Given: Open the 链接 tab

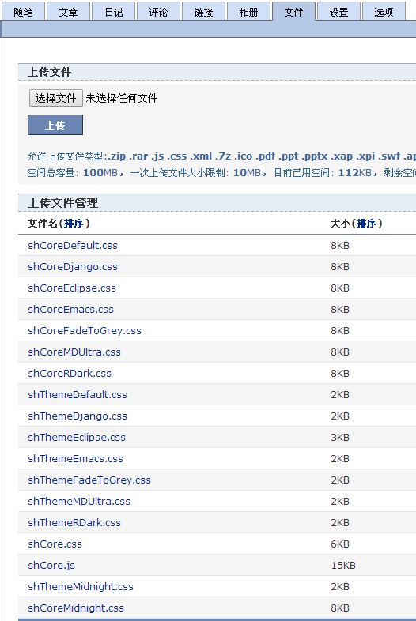Looking at the screenshot, I should 203,12.
